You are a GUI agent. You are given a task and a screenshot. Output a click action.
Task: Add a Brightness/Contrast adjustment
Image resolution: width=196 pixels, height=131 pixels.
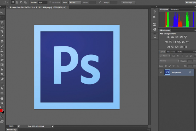point(168,37)
